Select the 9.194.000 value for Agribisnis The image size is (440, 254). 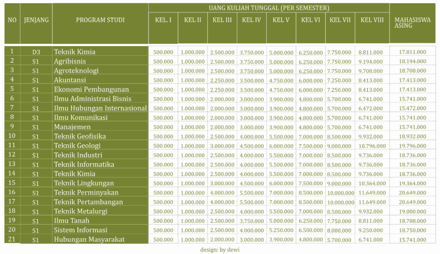[370, 61]
